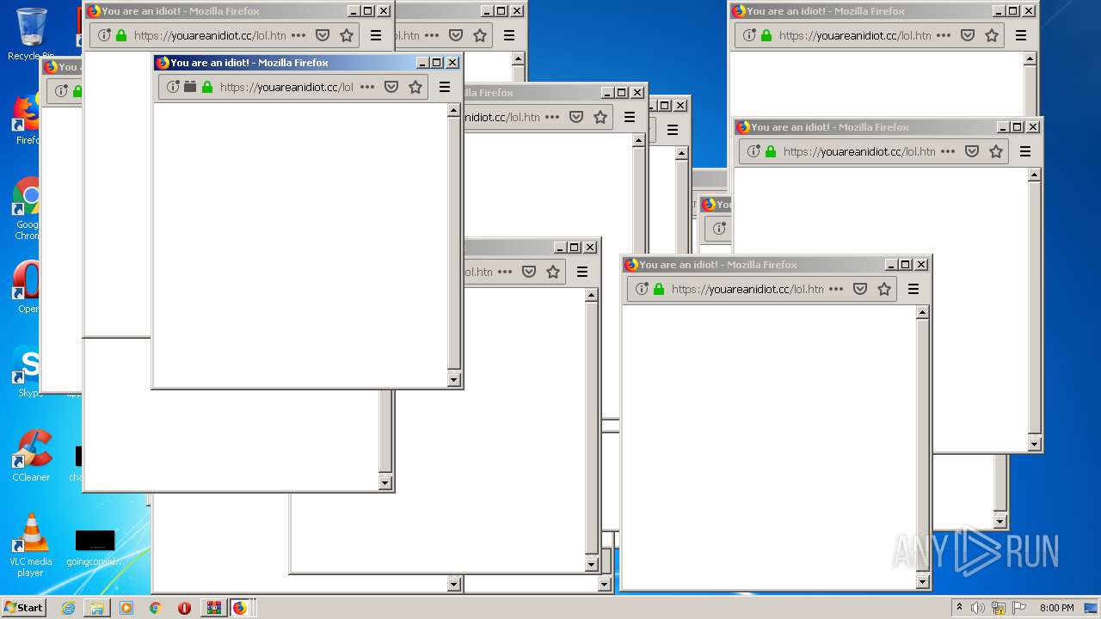Click padlock icon in top-left Firefox window
Image resolution: width=1101 pixels, height=619 pixels.
(121, 35)
